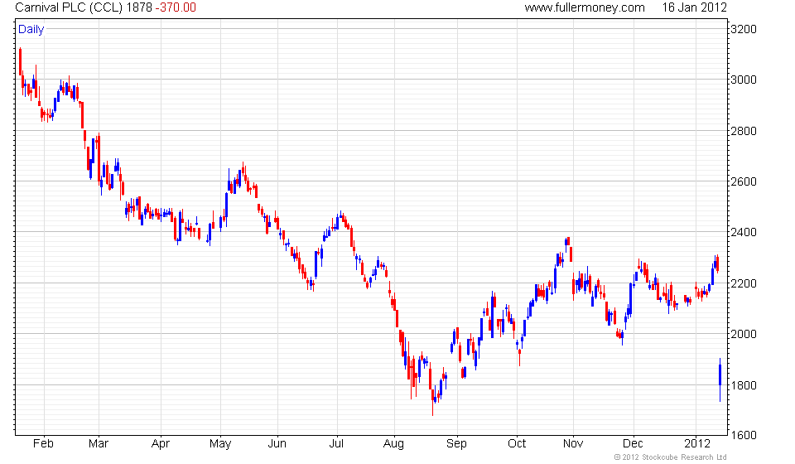795x464 pixels.
Task: Select the 2600 price axis label
Action: [x=744, y=181]
